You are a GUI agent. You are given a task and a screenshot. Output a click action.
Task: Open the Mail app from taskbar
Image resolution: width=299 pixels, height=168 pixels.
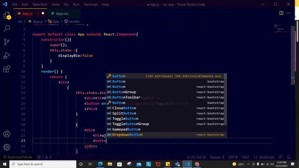tap(139, 164)
